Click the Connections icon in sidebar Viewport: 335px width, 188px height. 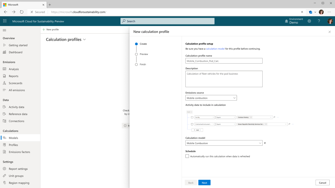4,121
